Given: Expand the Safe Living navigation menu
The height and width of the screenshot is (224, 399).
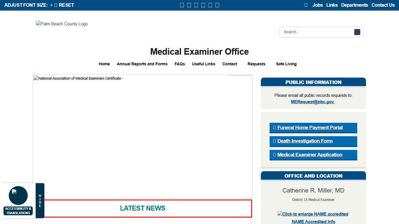Looking at the screenshot, I should click(286, 64).
